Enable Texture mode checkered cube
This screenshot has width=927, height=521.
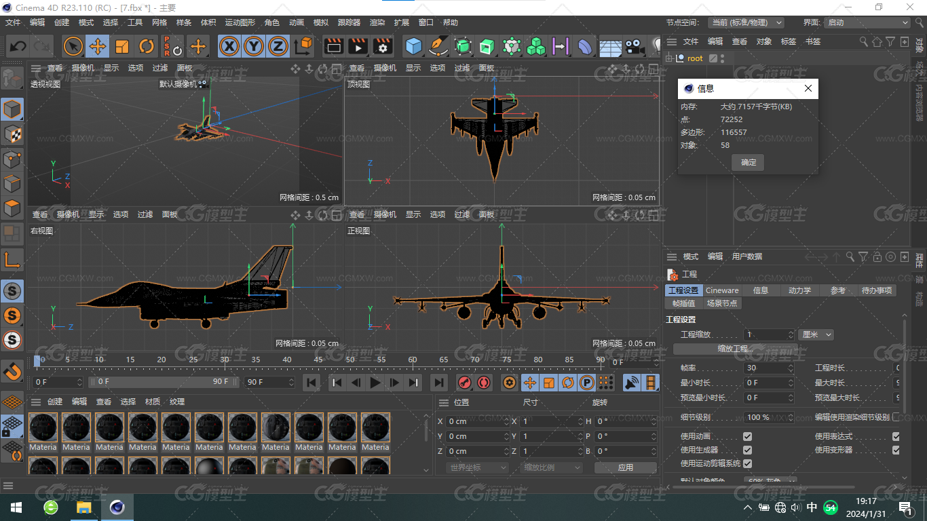point(12,134)
